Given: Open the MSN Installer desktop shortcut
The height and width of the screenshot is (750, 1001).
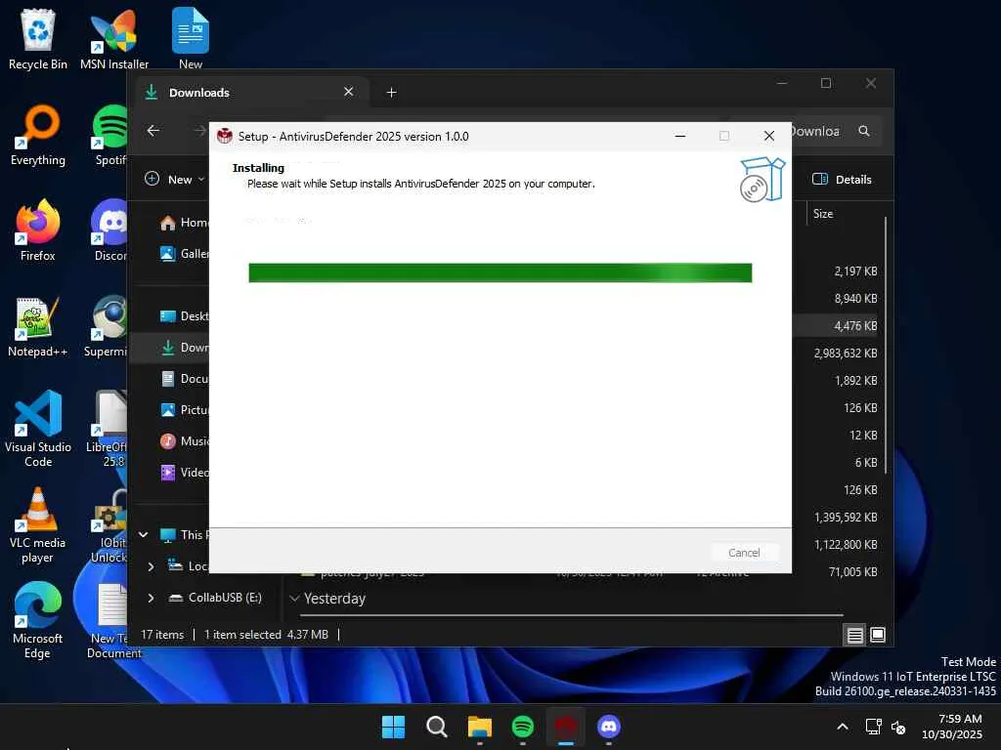Looking at the screenshot, I should coord(114,39).
